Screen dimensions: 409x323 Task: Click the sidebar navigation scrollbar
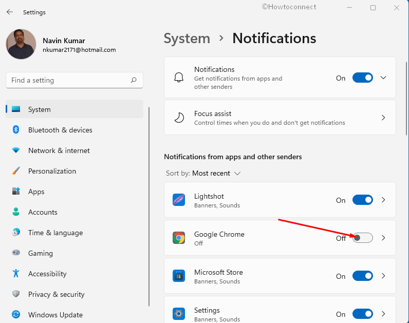(149, 206)
